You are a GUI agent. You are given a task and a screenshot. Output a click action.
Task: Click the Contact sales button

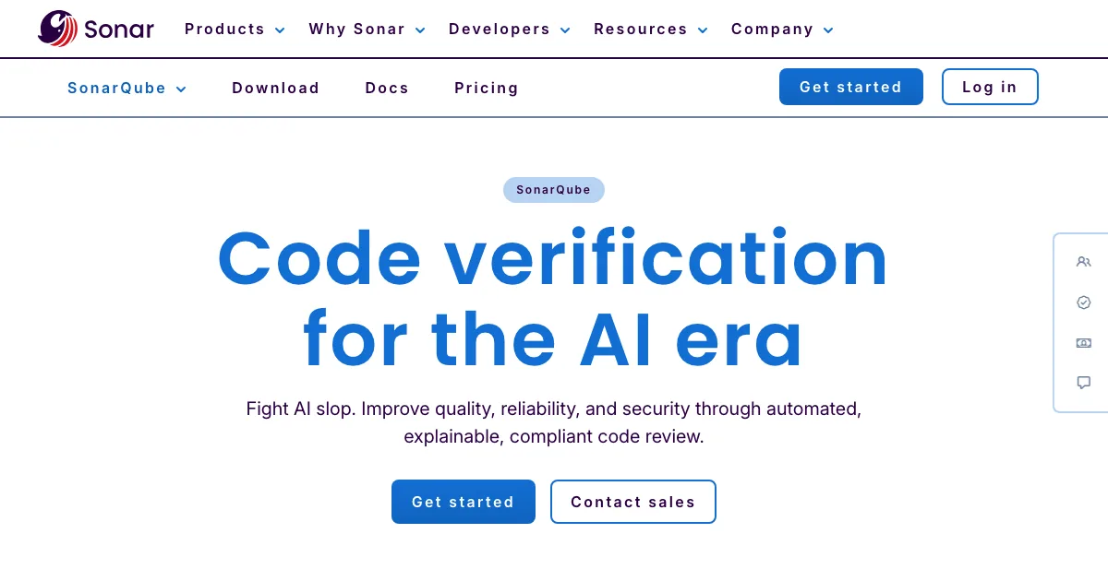tap(632, 502)
